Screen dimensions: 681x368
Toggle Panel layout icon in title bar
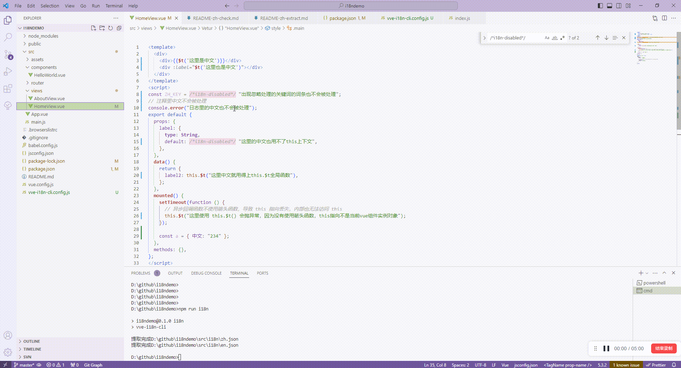coord(610,6)
